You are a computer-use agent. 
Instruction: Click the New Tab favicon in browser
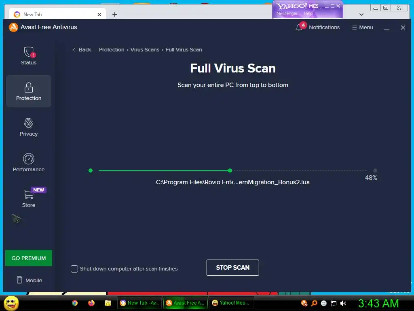[17, 15]
